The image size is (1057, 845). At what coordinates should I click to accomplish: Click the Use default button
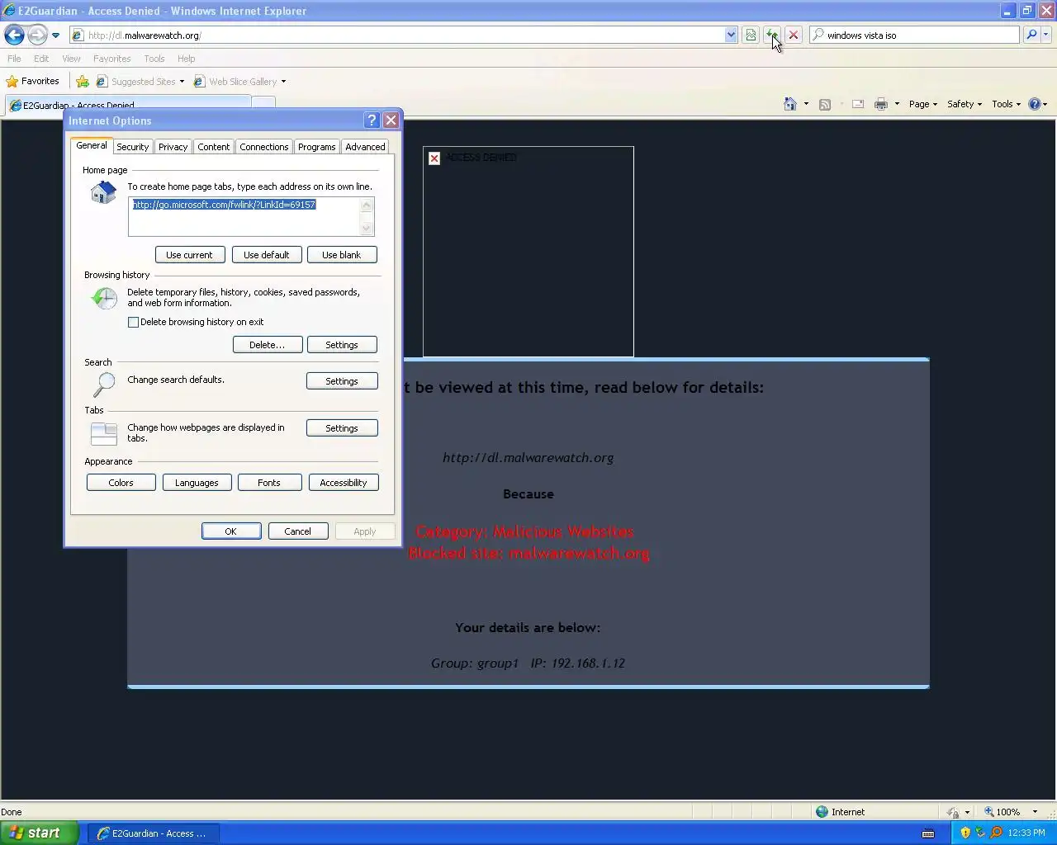click(267, 255)
